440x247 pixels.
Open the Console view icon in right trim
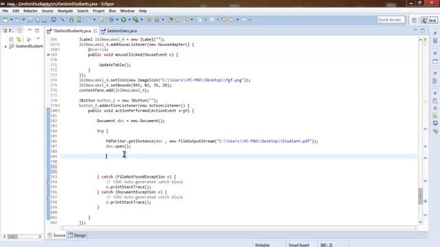pyautogui.click(x=435, y=123)
